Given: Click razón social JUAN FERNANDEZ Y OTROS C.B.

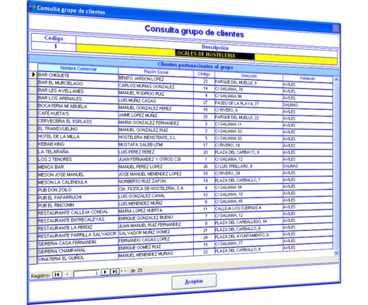Looking at the screenshot, I should tap(150, 159).
